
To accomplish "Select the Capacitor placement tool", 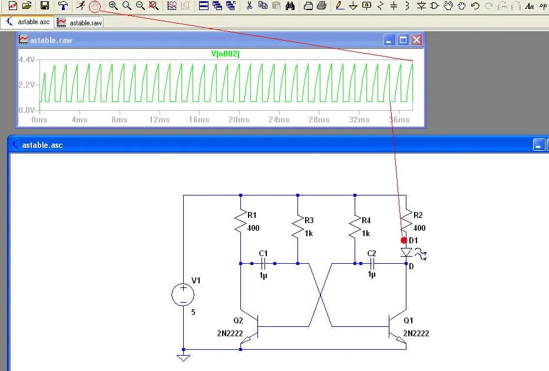I will [393, 6].
